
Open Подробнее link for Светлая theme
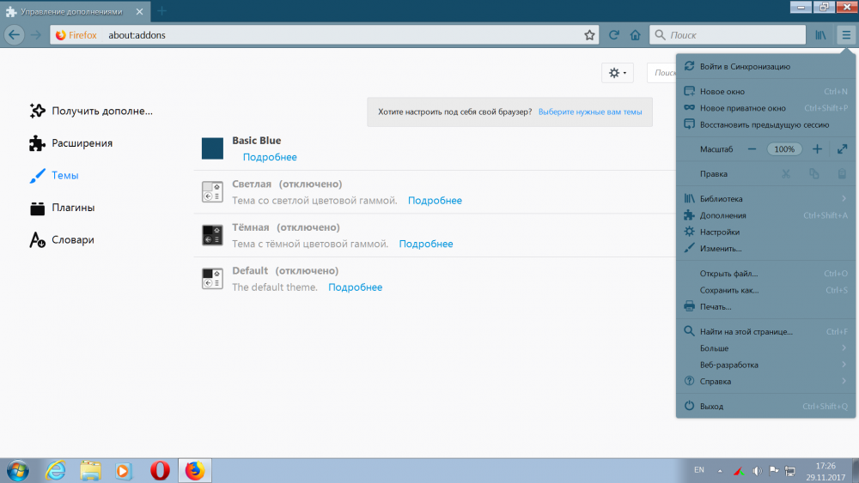pos(435,201)
